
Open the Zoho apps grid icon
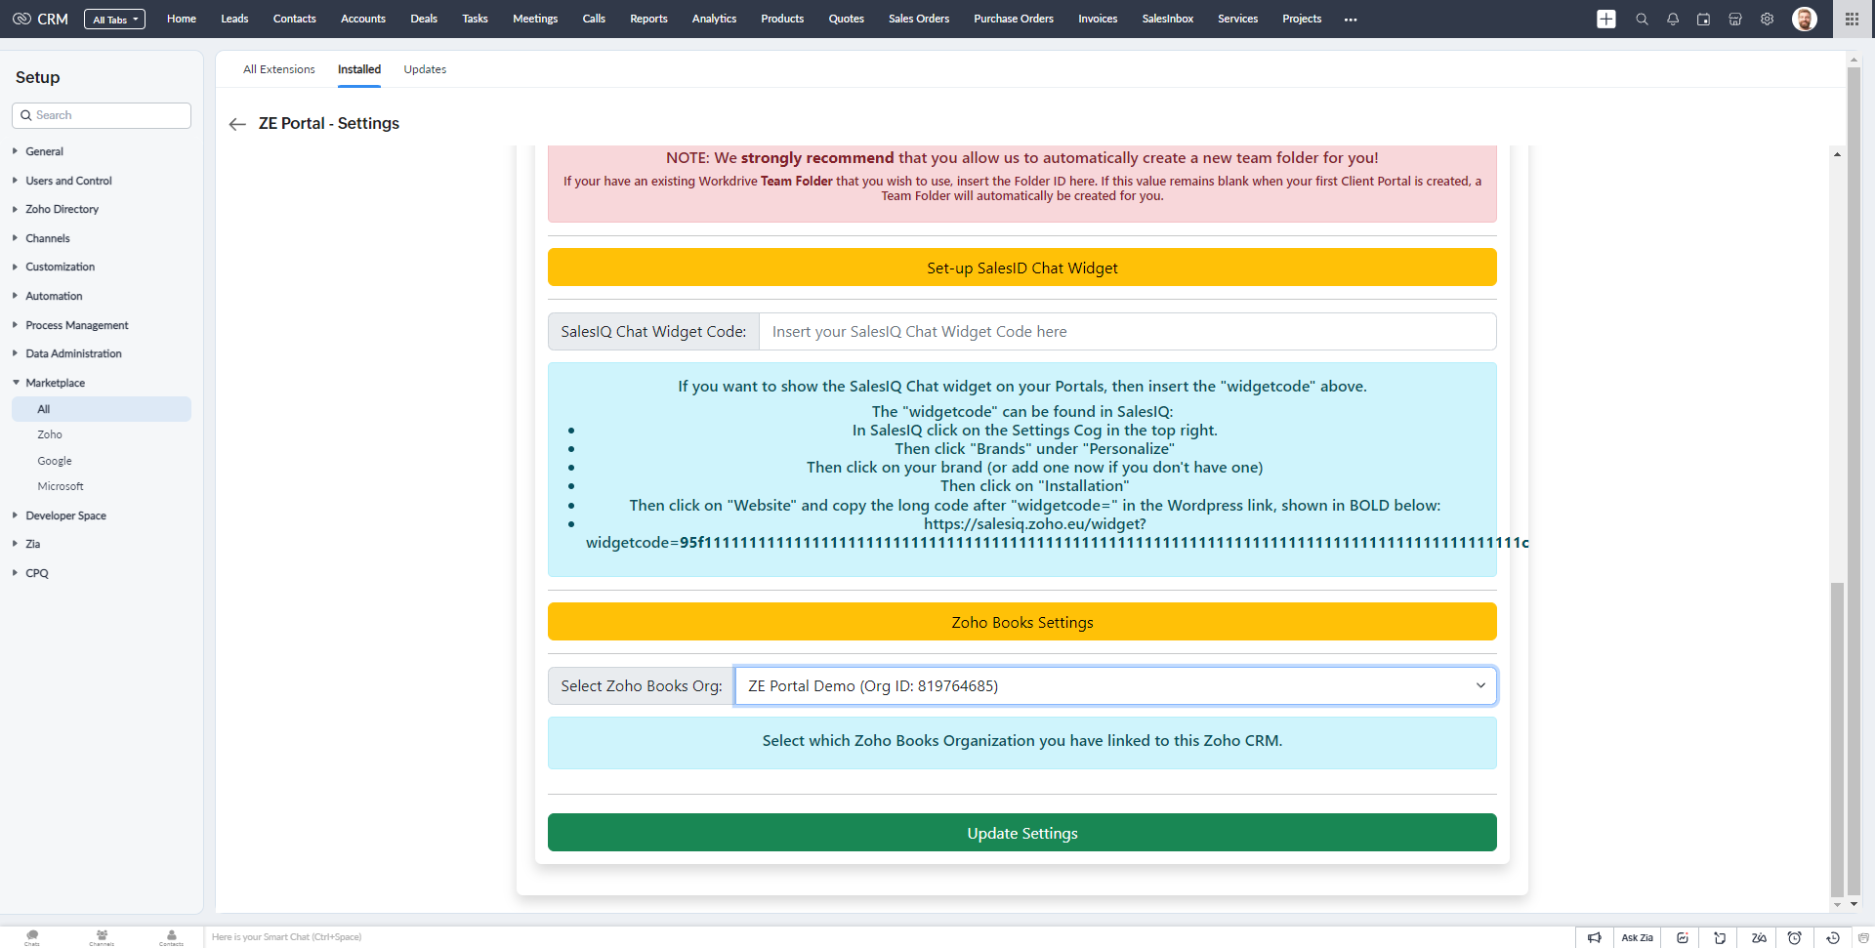(x=1852, y=19)
